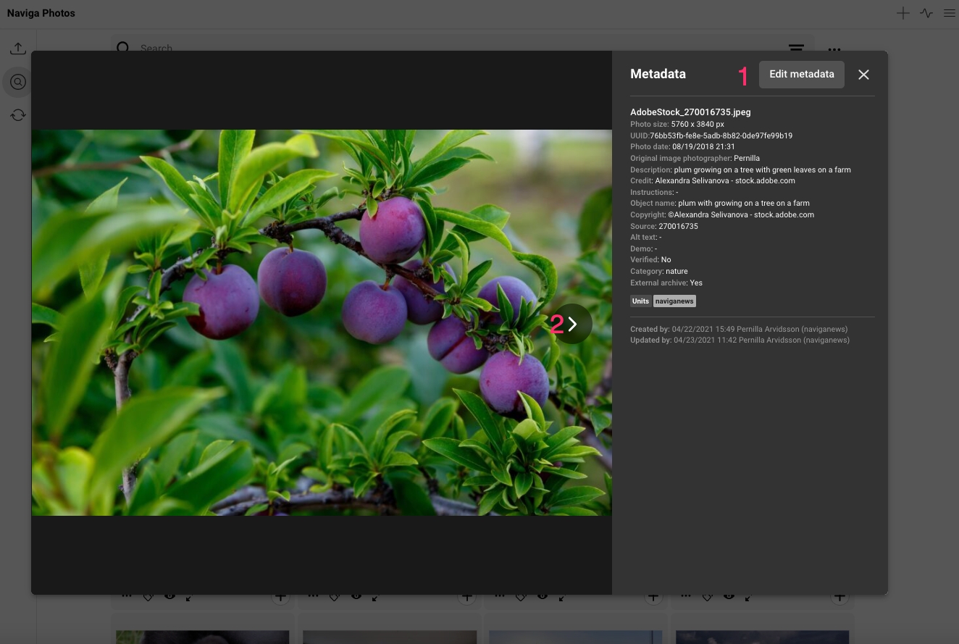The width and height of the screenshot is (959, 644).
Task: Open the three-dot options next to search
Action: (x=834, y=48)
